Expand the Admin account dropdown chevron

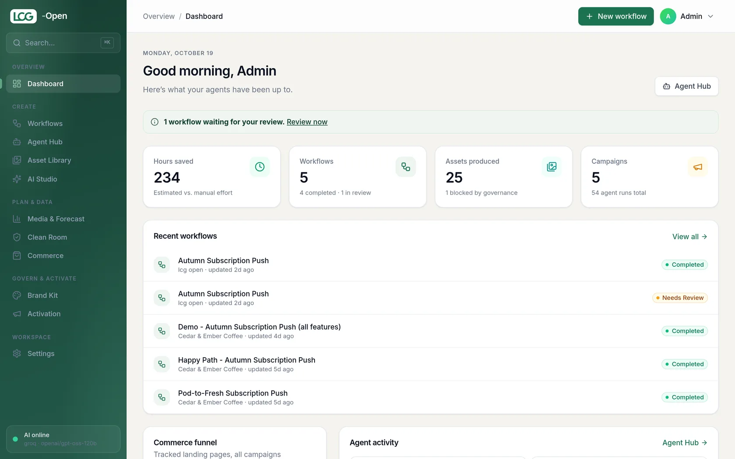(x=710, y=16)
